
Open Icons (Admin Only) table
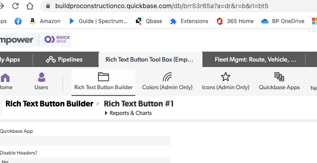(x=226, y=81)
